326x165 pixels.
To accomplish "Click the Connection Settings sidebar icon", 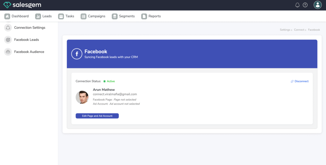I will click(8, 28).
